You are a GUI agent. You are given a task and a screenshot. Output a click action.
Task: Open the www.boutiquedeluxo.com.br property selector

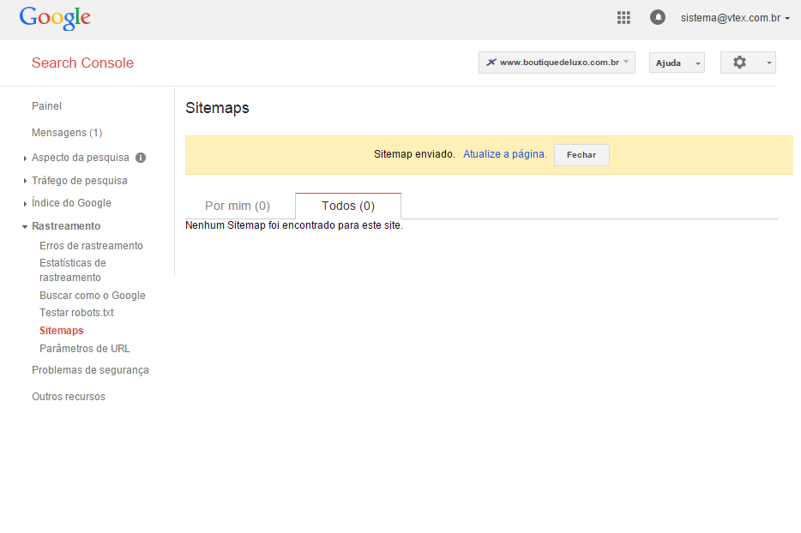[556, 62]
